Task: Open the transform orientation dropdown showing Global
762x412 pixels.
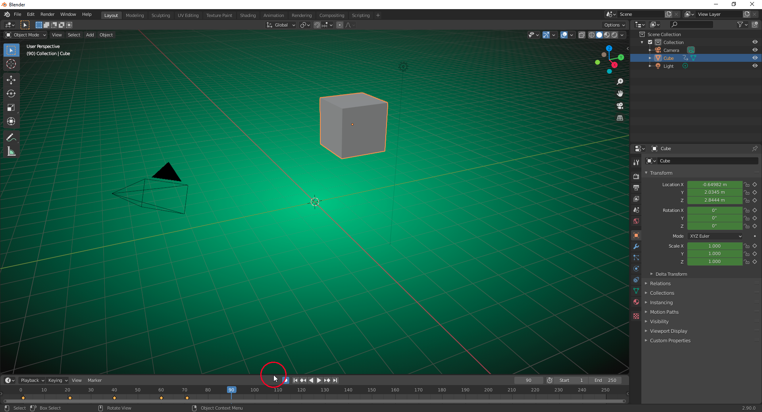Action: 281,25
